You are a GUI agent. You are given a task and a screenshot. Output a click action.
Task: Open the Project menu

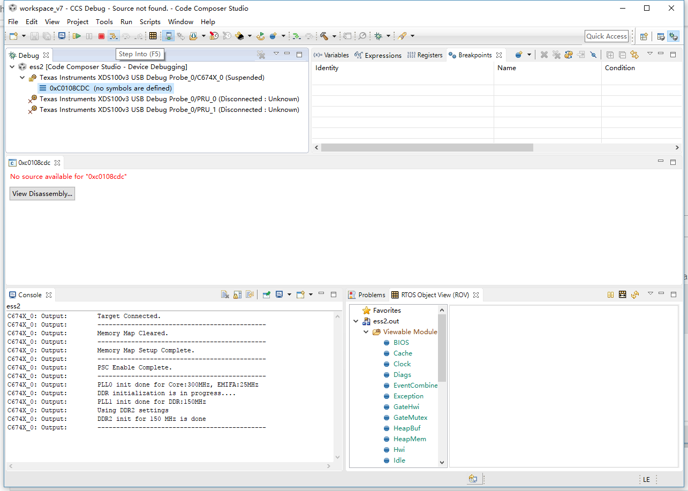click(x=78, y=22)
